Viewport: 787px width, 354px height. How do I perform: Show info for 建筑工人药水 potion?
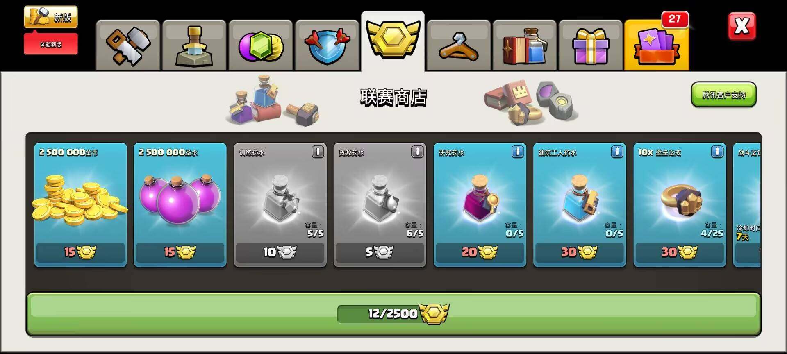tap(617, 152)
